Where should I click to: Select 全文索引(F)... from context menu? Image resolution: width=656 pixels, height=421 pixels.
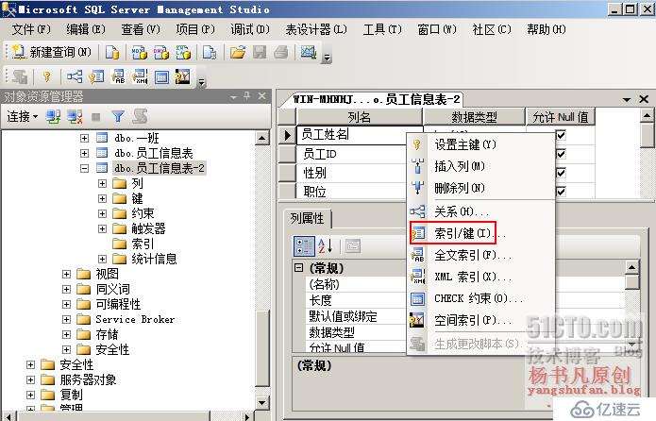pos(480,255)
